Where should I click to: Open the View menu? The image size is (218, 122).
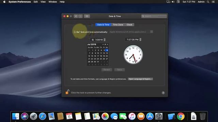[x=43, y=2]
